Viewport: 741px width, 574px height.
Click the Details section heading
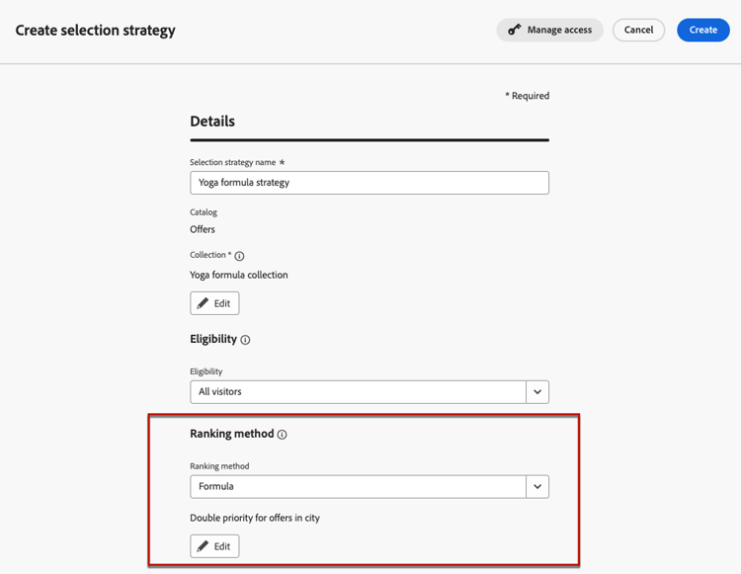pyautogui.click(x=212, y=122)
